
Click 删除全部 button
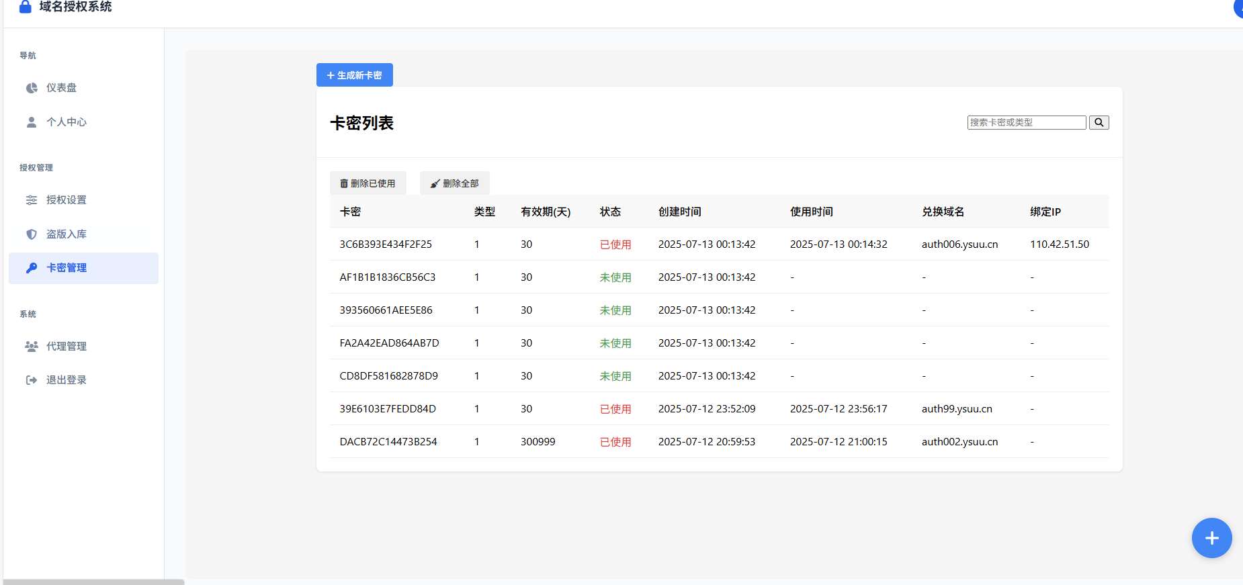pyautogui.click(x=454, y=183)
